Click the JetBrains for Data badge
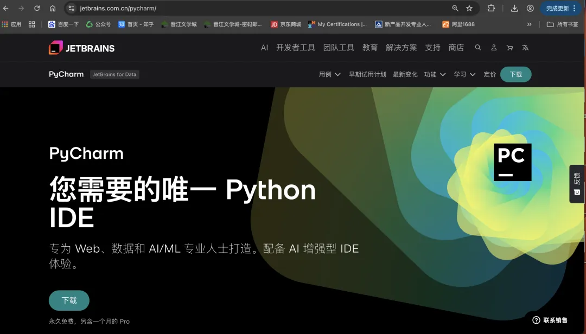The image size is (586, 334). click(x=114, y=74)
